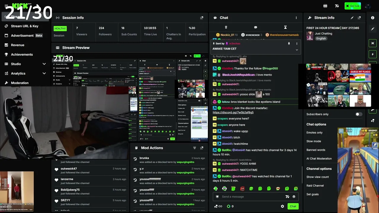This screenshot has height=213, width=379.
Task: Click the brunka blocked term entry
Action: click(x=169, y=160)
